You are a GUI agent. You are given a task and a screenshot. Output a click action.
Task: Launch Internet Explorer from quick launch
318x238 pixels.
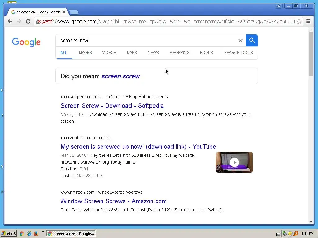[x=29, y=234]
